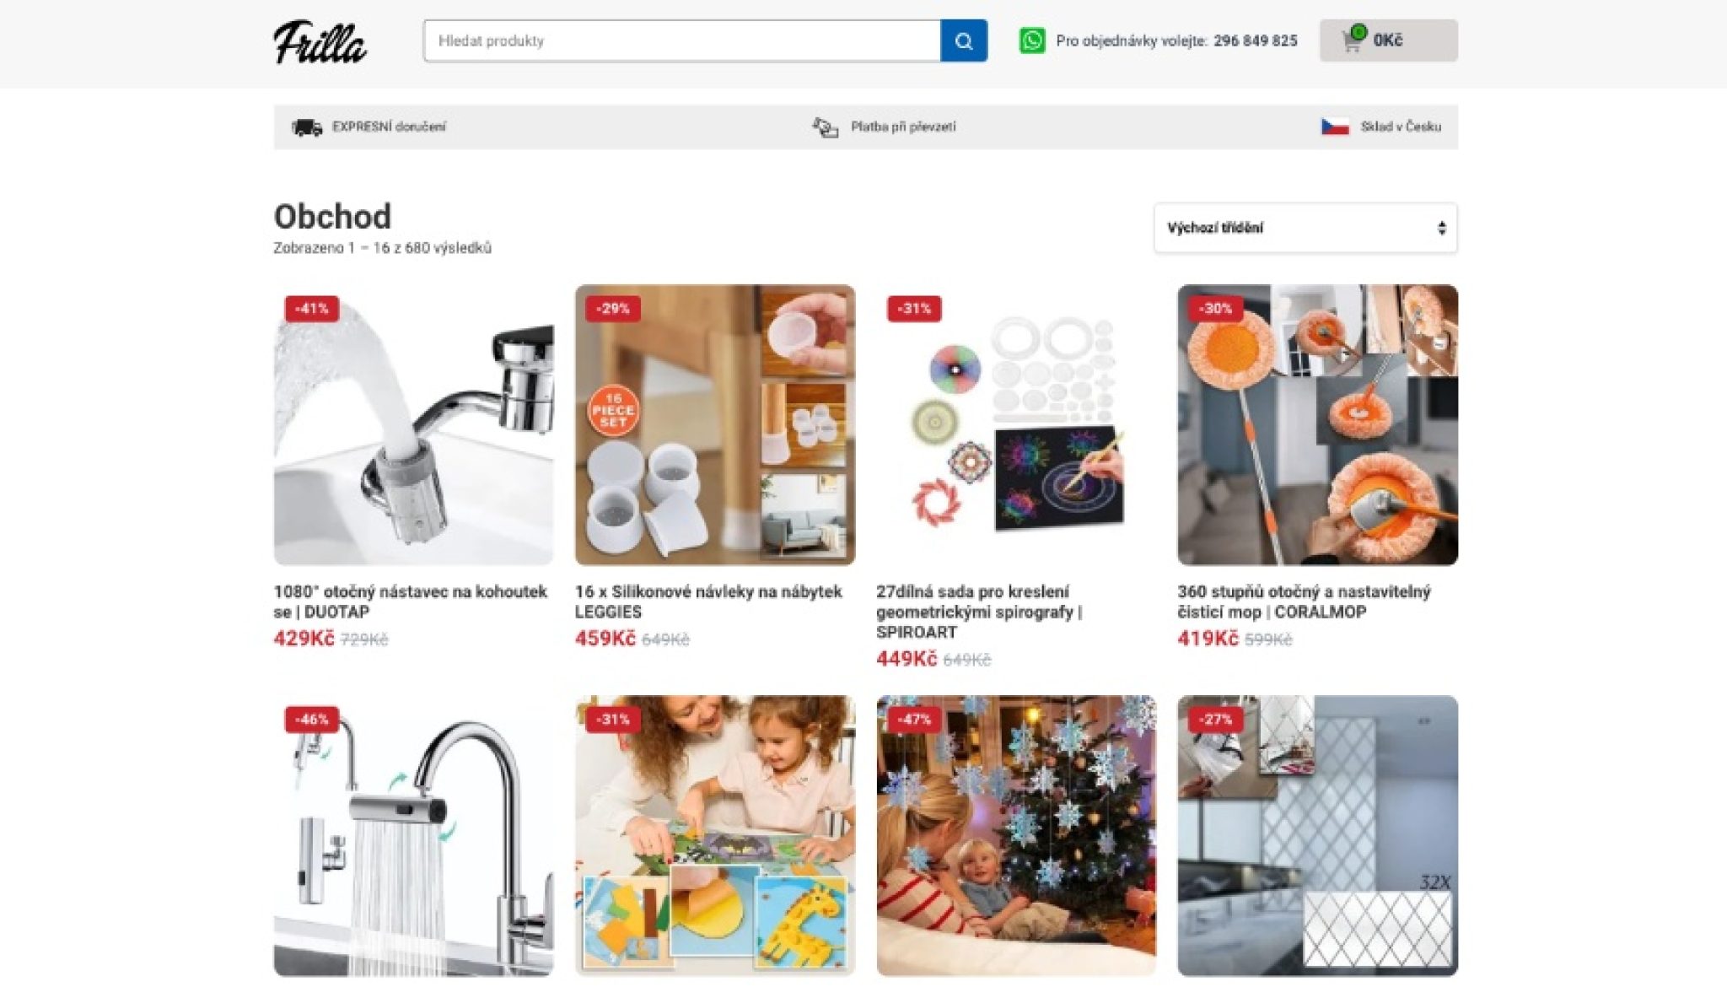Click the phone number 296 849 825
The image size is (1727, 987).
(x=1255, y=40)
